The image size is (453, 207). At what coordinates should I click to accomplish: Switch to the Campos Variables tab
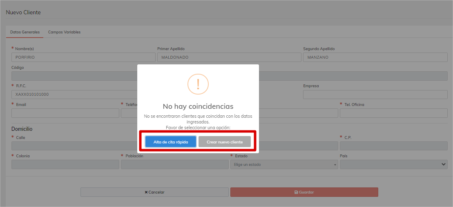coord(64,32)
